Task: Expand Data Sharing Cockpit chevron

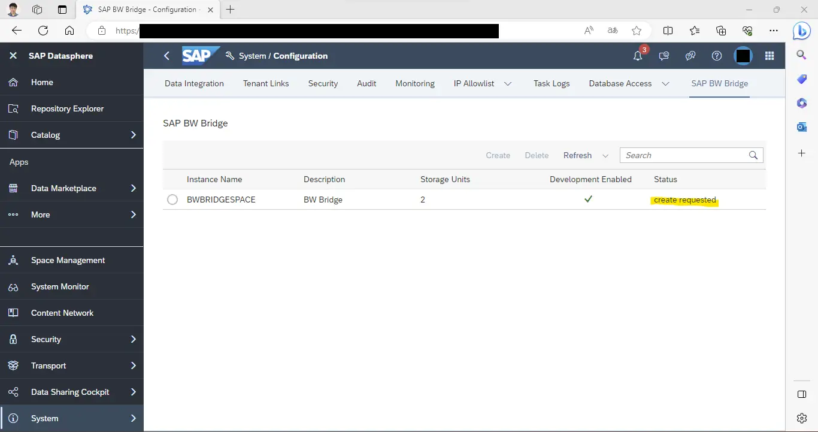Action: (134, 392)
